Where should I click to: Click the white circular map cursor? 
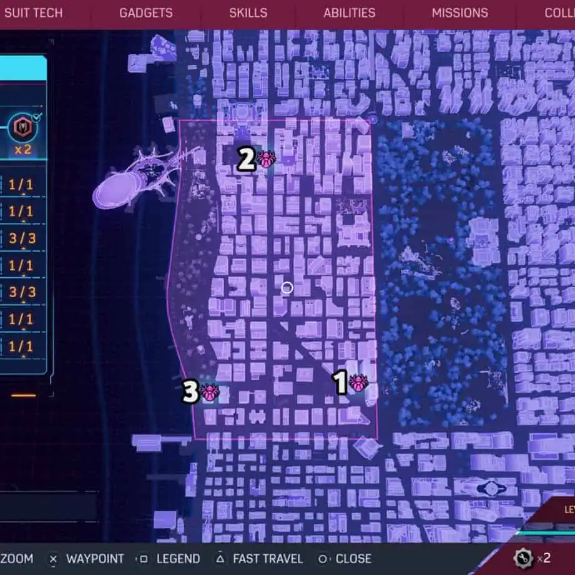pos(287,288)
